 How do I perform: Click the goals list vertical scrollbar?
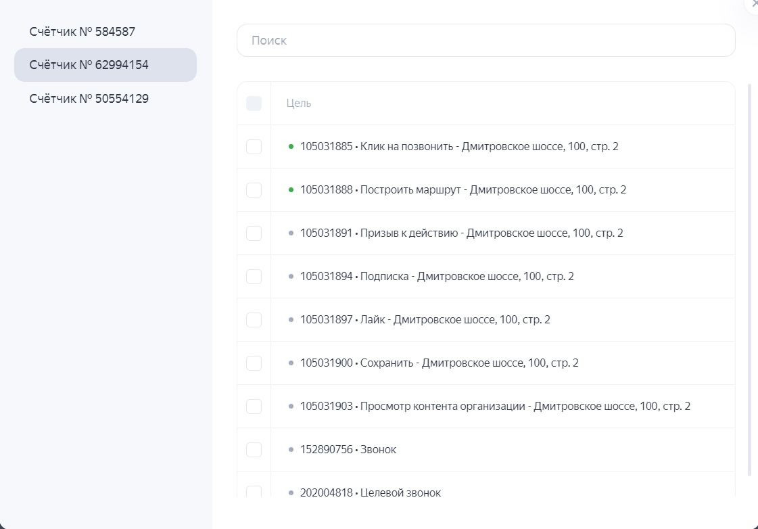(x=750, y=281)
